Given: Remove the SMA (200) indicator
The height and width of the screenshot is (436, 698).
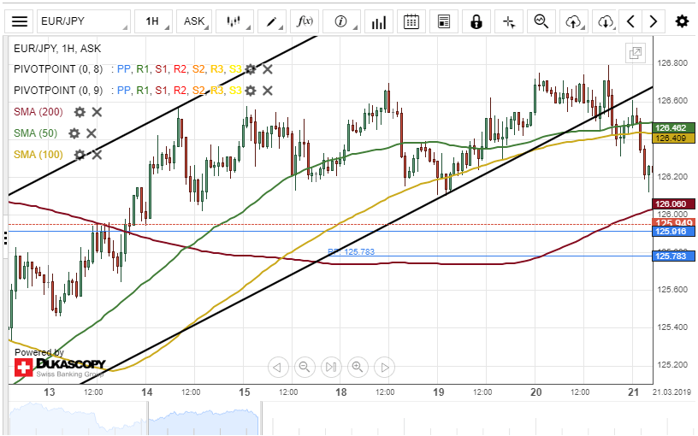Looking at the screenshot, I should (x=97, y=112).
